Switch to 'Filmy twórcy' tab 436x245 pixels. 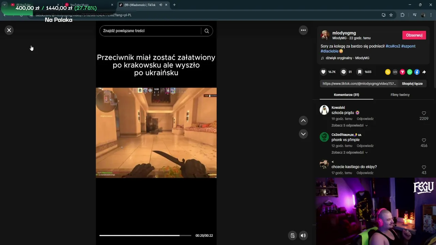(x=400, y=95)
